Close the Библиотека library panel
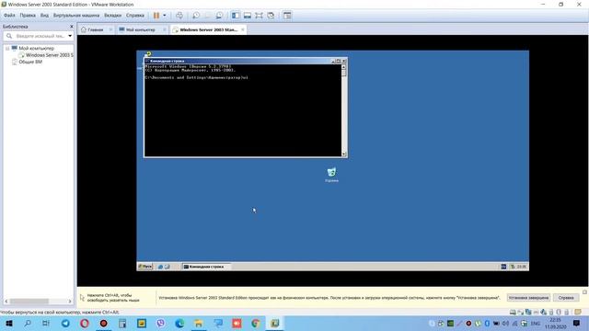589x331 pixels. (x=72, y=27)
